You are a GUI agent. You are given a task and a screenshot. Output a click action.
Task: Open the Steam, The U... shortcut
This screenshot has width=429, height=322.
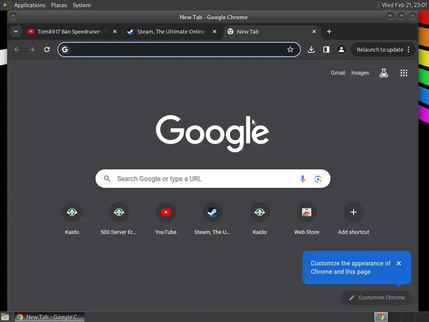click(x=212, y=219)
